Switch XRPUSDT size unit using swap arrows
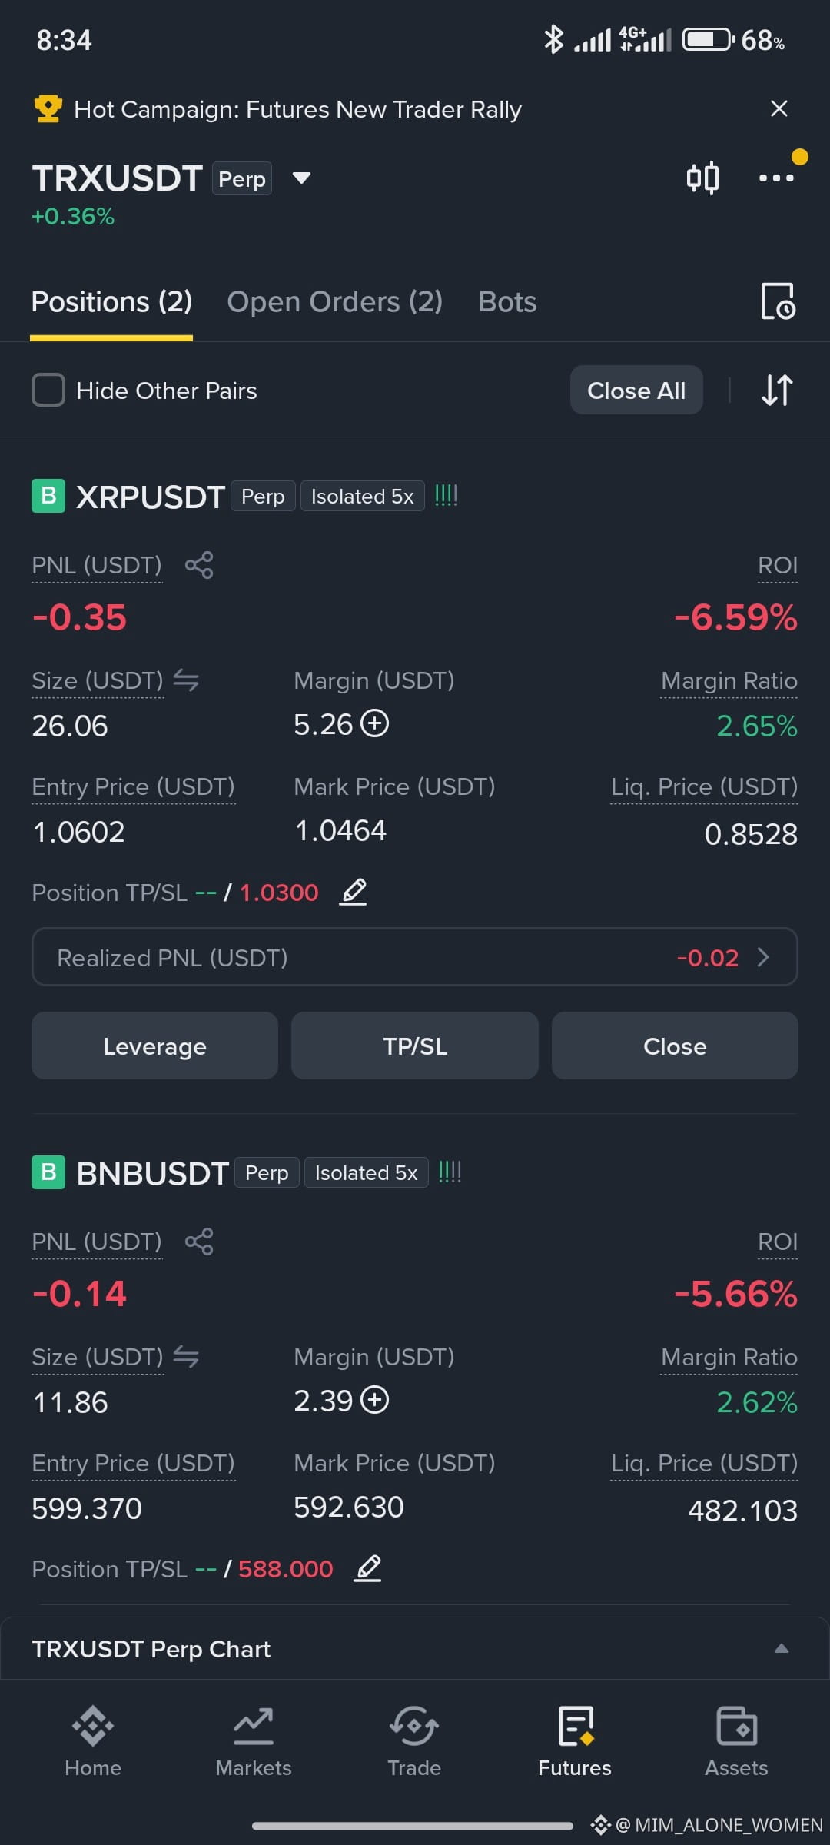The image size is (830, 1845). click(x=186, y=680)
